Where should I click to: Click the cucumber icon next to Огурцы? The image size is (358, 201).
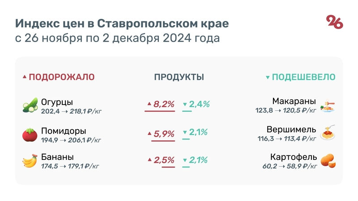(30, 106)
